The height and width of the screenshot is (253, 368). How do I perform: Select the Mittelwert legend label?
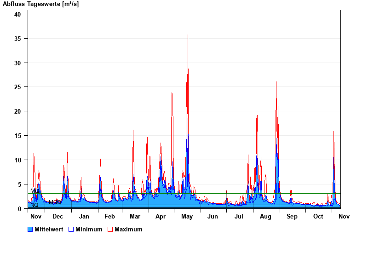(49, 229)
